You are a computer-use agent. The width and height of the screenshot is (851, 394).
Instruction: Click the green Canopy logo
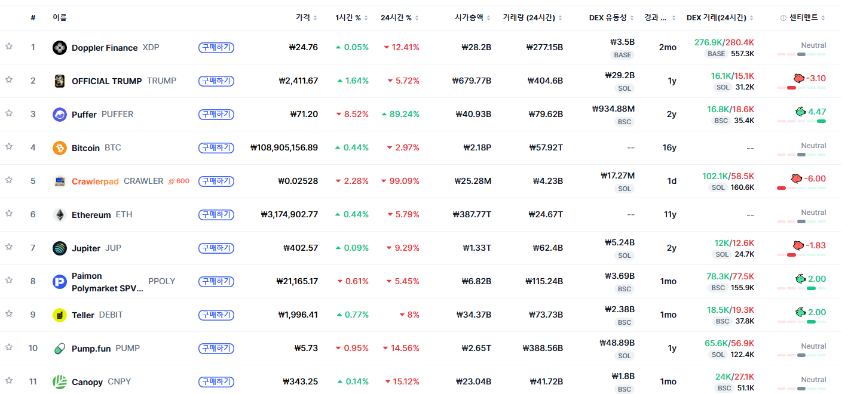click(x=60, y=382)
